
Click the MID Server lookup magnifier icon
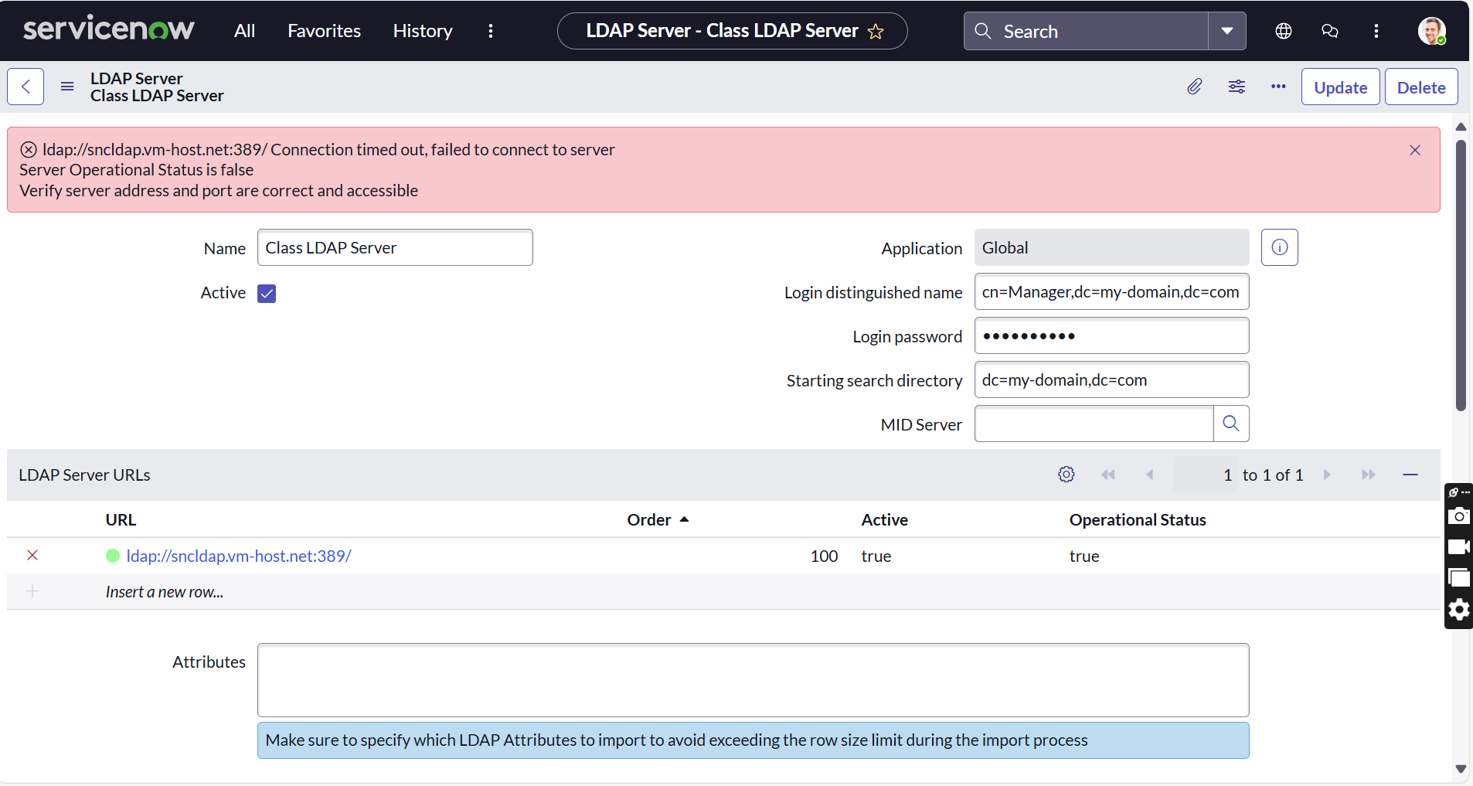1230,424
